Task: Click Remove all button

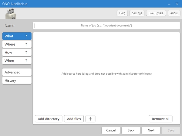Action: [x=160, y=119]
